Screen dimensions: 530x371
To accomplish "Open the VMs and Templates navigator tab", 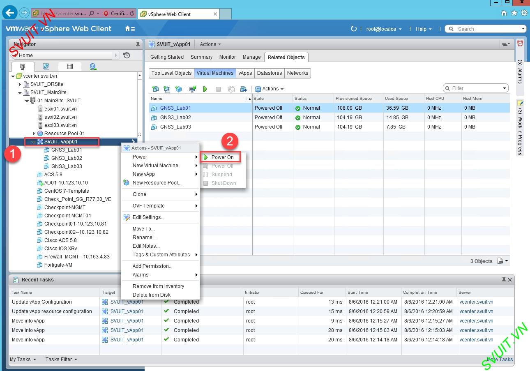I will [x=46, y=66].
